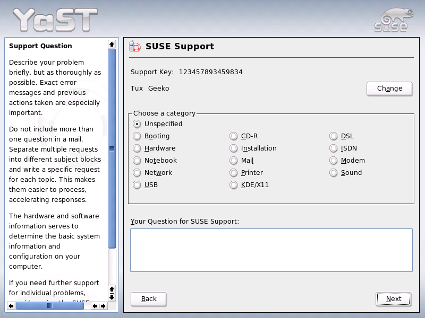This screenshot has width=425, height=318.
Task: Select the Booting category
Action: (137, 136)
